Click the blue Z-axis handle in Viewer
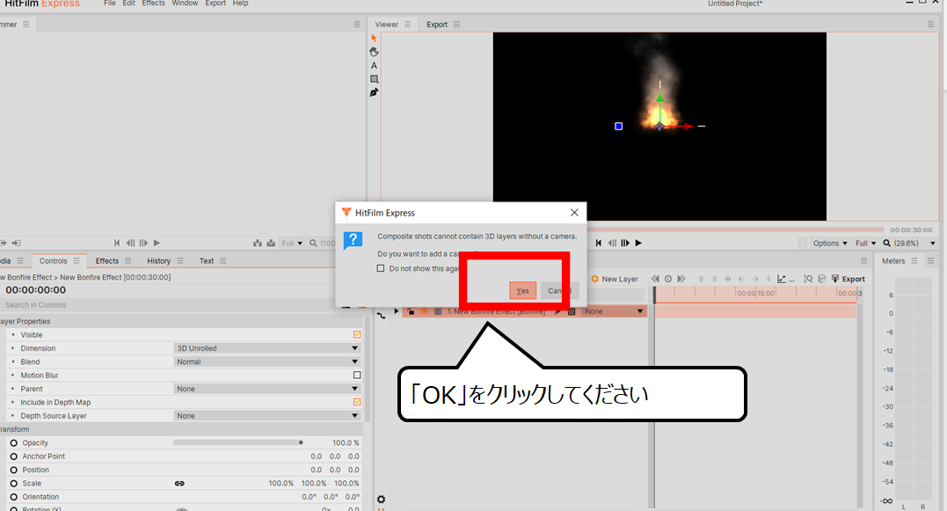 [618, 127]
